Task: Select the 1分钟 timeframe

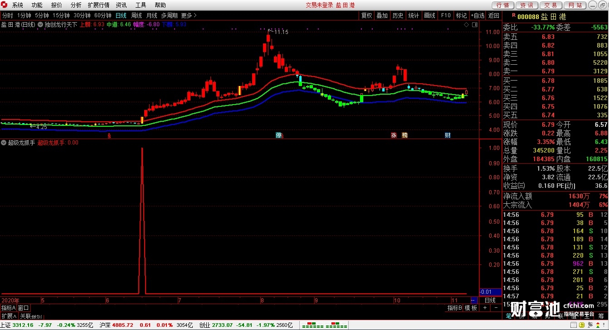Action: click(x=24, y=15)
